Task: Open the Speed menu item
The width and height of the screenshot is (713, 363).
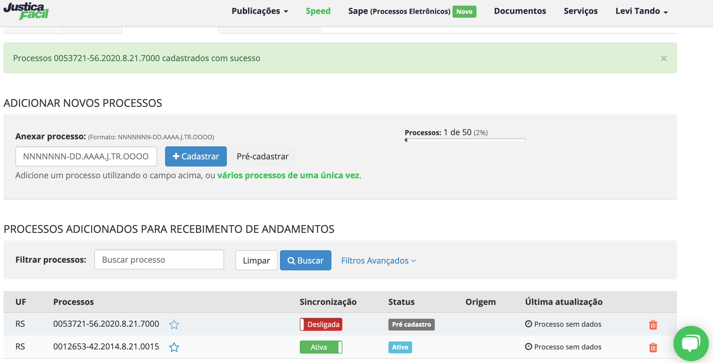Action: pos(318,11)
